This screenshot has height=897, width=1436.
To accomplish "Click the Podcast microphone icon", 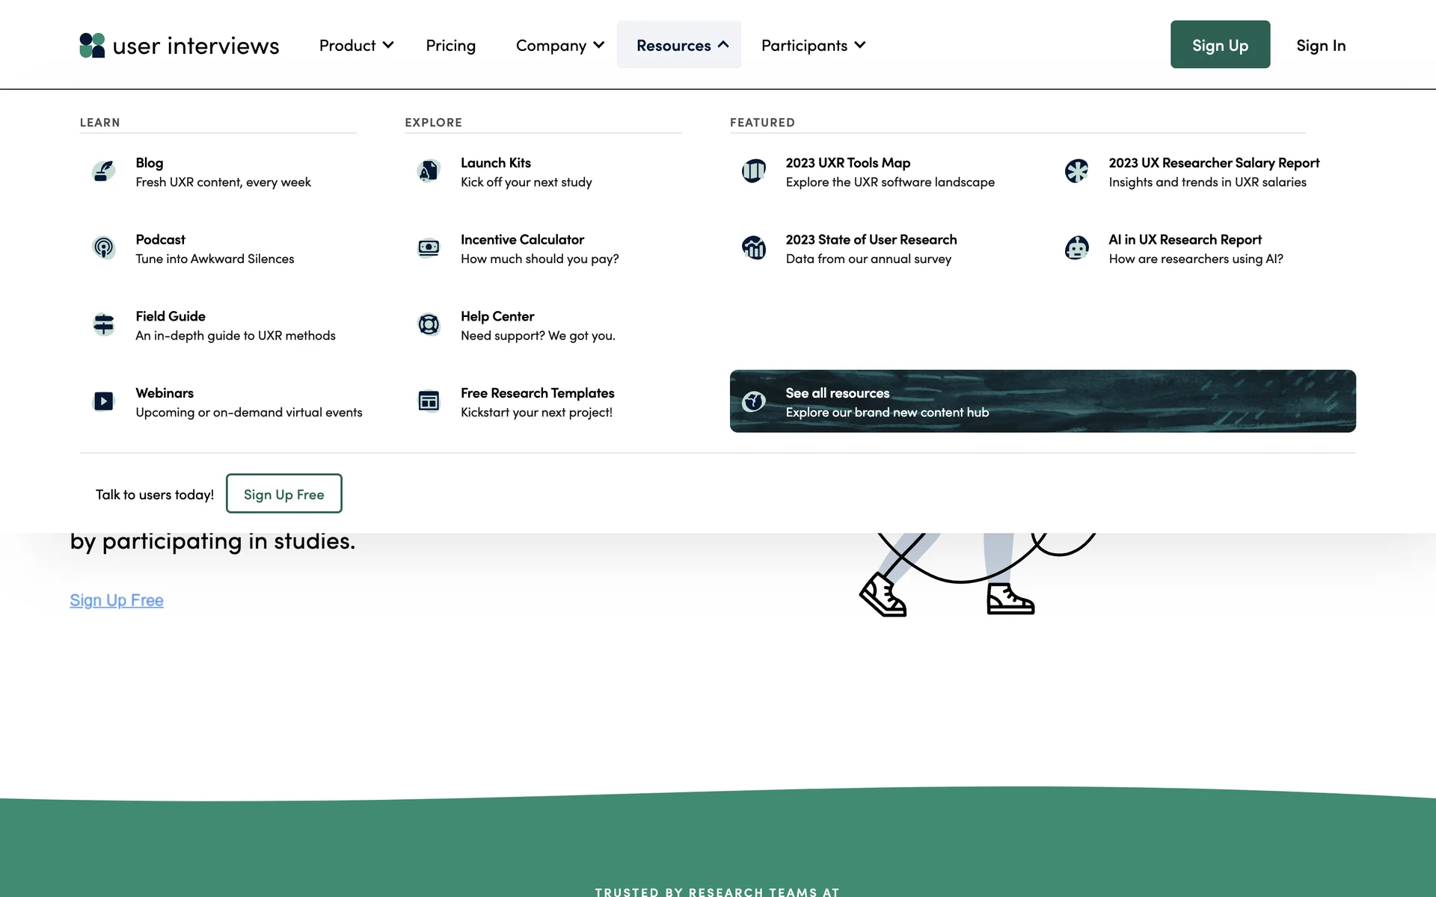I will point(104,247).
